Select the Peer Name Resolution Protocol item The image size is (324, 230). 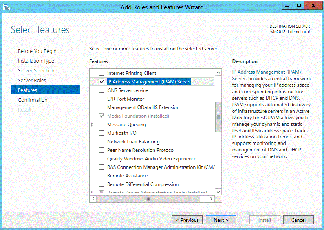tap(141, 150)
